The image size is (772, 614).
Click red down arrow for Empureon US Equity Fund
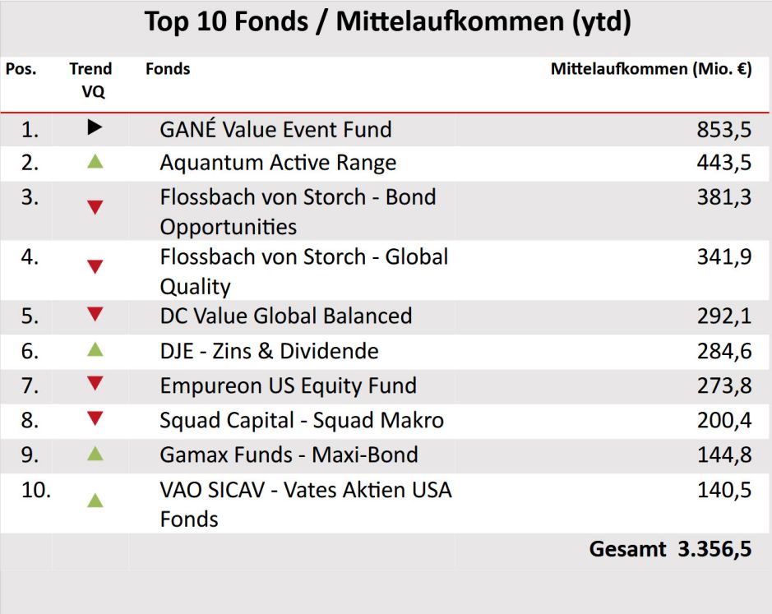pyautogui.click(x=95, y=383)
